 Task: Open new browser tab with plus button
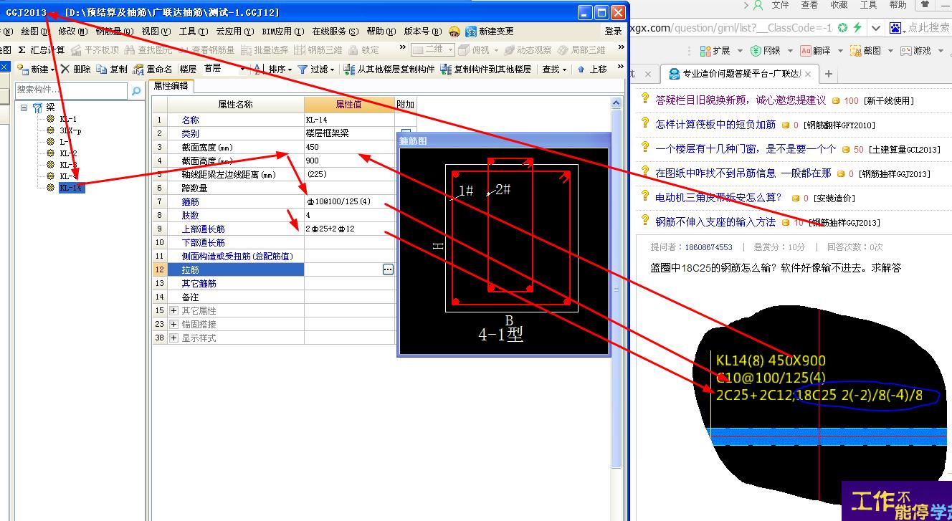tap(829, 74)
